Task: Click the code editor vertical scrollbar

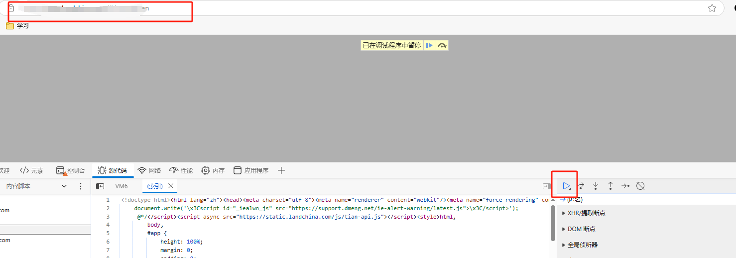Action: (553, 223)
